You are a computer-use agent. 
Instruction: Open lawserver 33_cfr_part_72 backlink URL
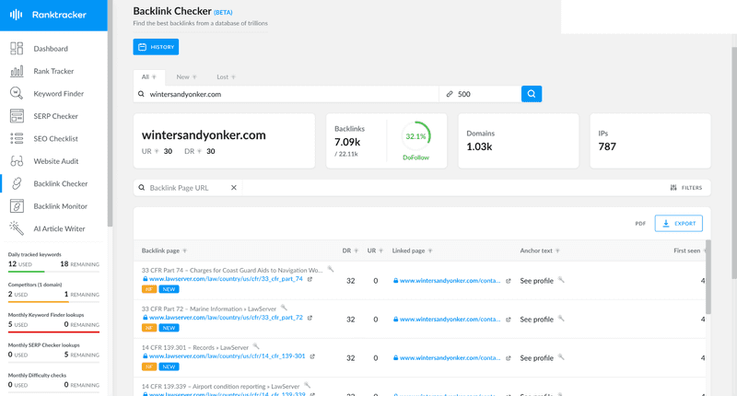point(226,318)
